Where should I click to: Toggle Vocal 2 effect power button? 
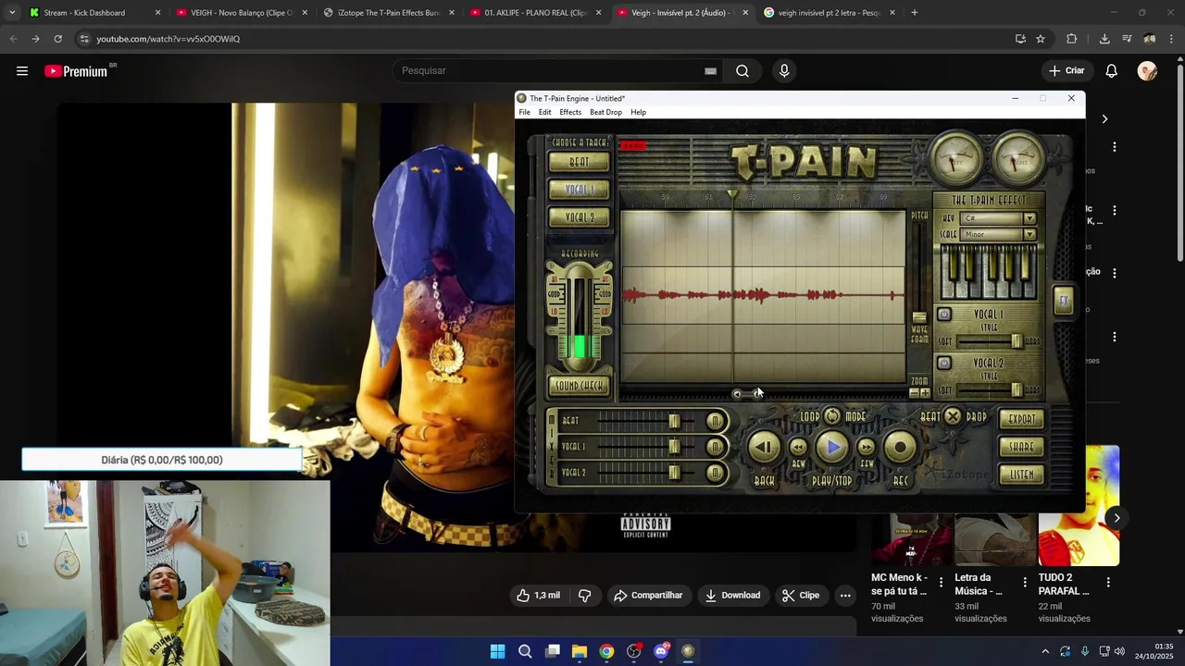pyautogui.click(x=943, y=363)
